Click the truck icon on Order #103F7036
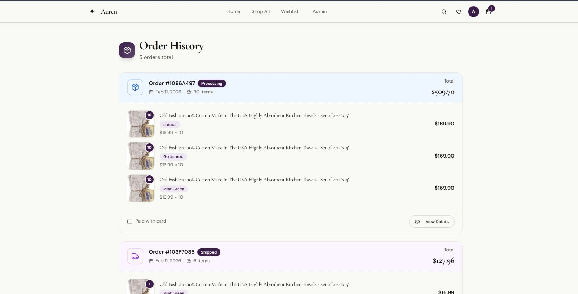 (135, 256)
